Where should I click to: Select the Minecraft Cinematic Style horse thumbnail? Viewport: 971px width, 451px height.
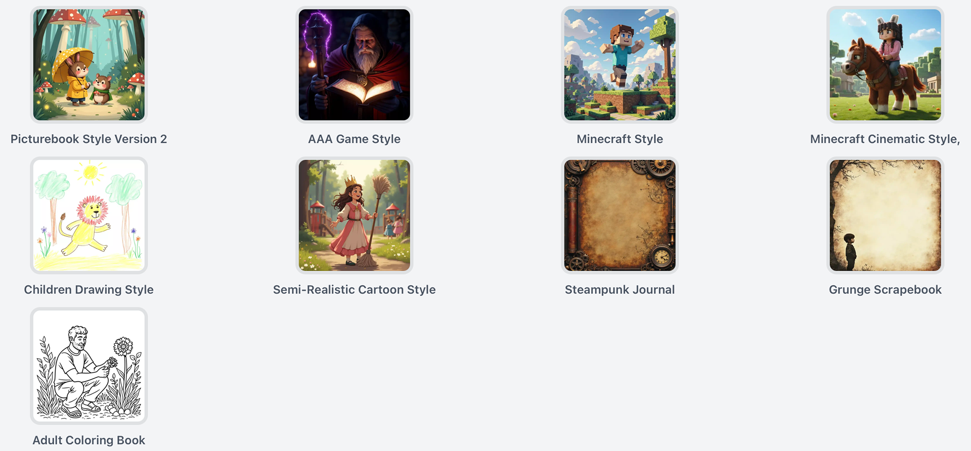coord(886,65)
